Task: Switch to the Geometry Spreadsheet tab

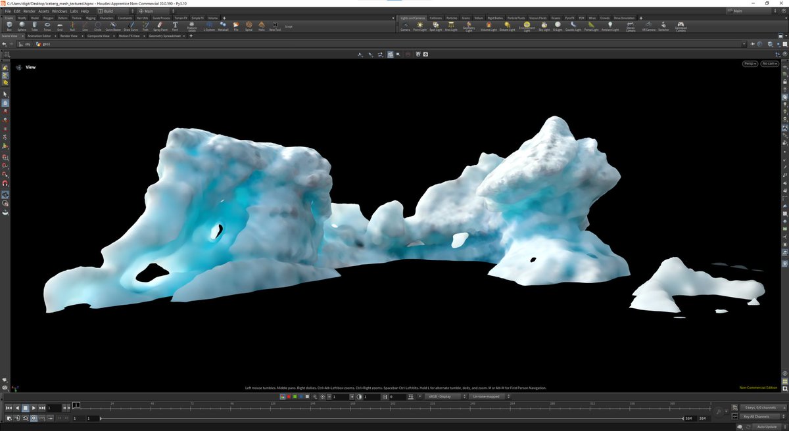Action: (x=167, y=35)
